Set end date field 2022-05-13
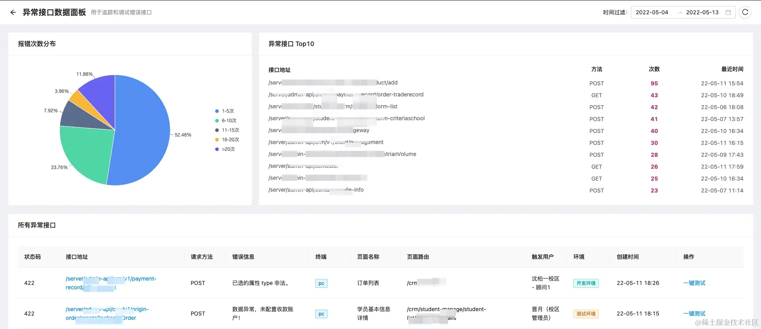The width and height of the screenshot is (761, 329). 702,12
